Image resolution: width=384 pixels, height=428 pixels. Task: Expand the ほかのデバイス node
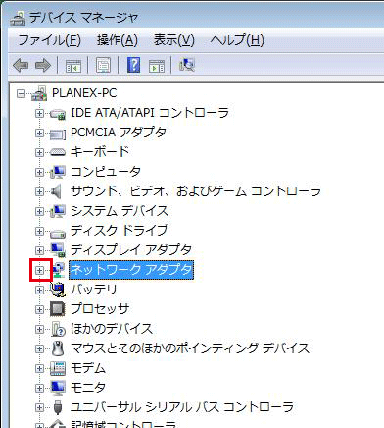[x=39, y=329]
